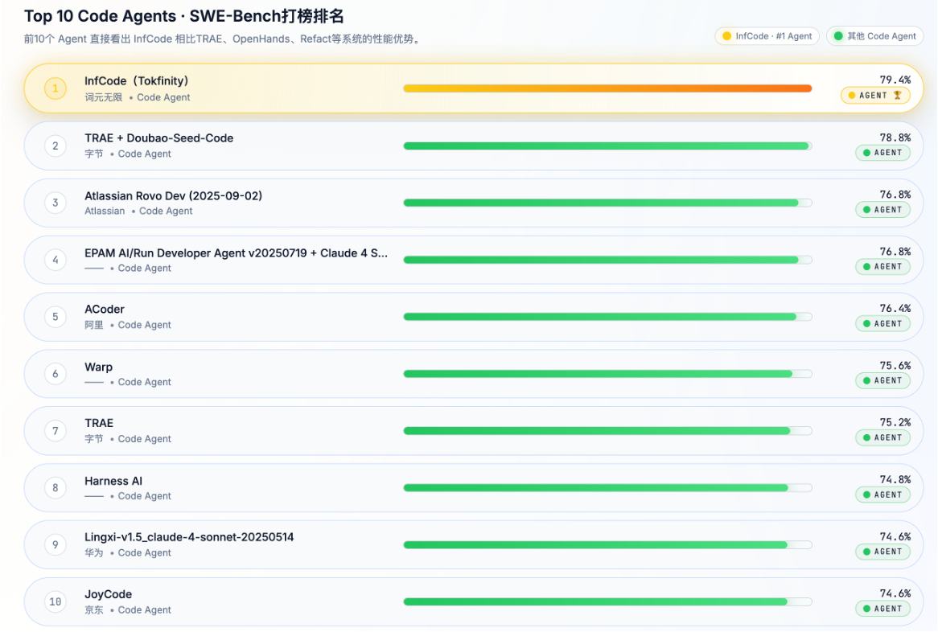Click the '74.8%' score
This screenshot has width=938, height=632.
pyautogui.click(x=895, y=479)
